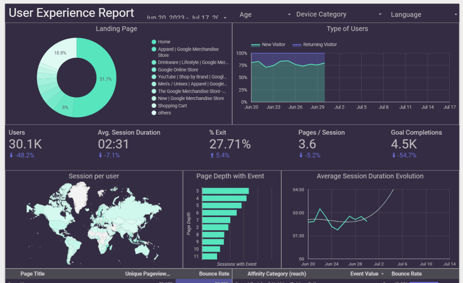The width and height of the screenshot is (463, 283).
Task: Expand the Language filter dropdown
Action: click(456, 14)
